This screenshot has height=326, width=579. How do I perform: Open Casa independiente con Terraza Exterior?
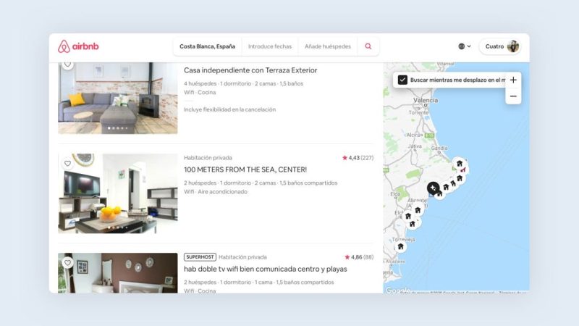(x=250, y=70)
